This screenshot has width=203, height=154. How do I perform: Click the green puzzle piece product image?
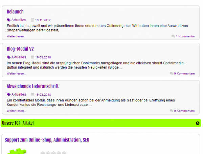17,151
